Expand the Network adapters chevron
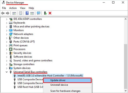This screenshot has height=93, width=128. [x=7, y=34]
